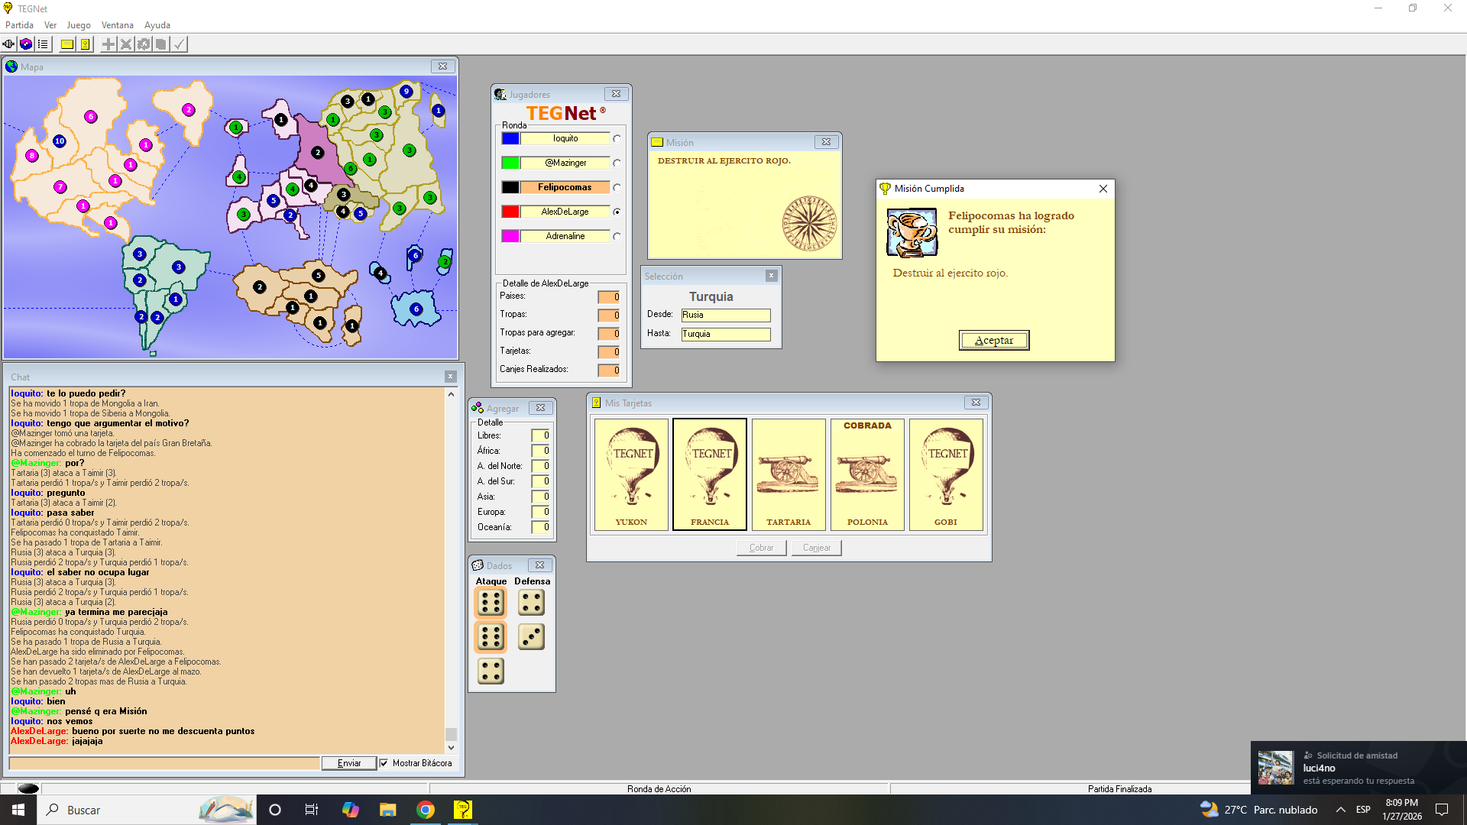Select the Francia card

[709, 474]
